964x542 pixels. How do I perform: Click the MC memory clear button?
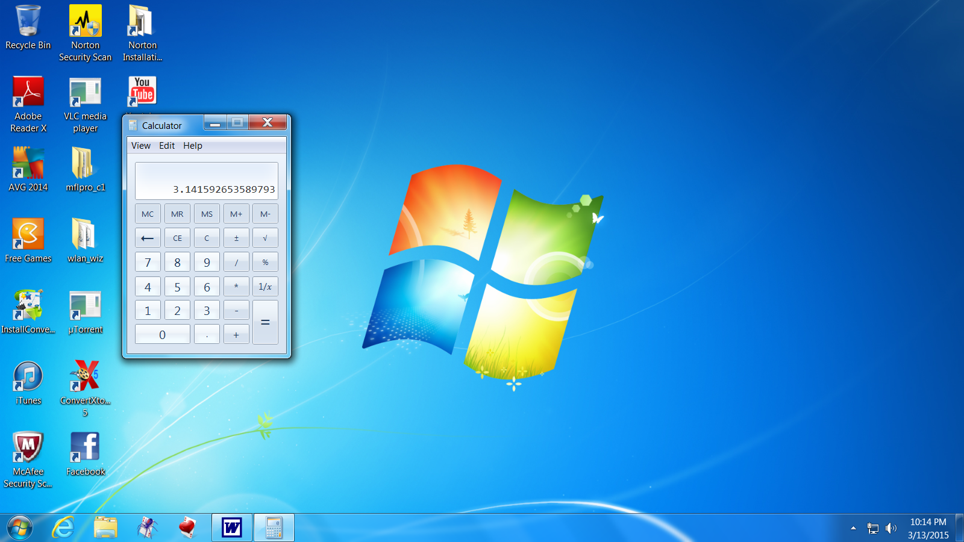(148, 214)
